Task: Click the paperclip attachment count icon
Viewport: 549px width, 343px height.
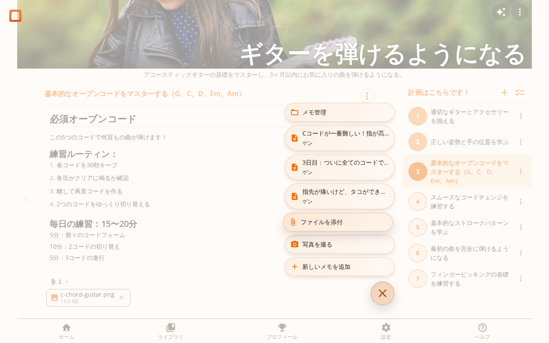Action: 53,282
